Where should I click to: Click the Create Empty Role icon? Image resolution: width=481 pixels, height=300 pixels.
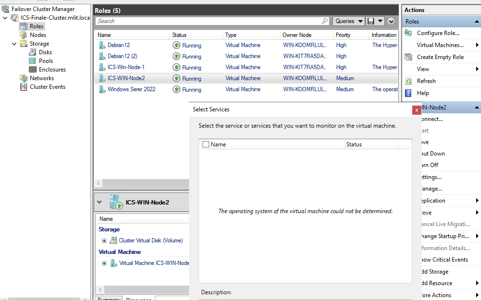pyautogui.click(x=408, y=57)
